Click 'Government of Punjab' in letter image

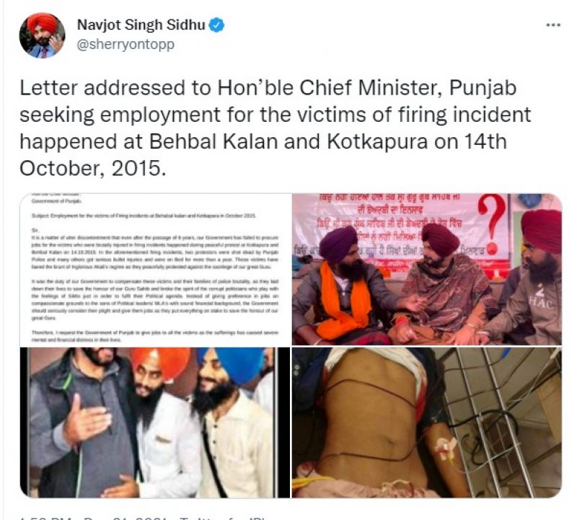(57, 201)
